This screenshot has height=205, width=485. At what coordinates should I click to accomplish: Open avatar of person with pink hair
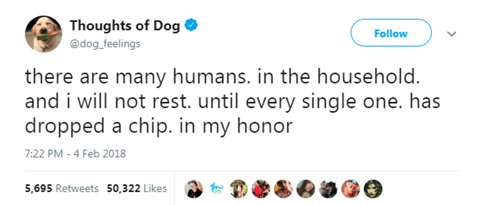(350, 189)
